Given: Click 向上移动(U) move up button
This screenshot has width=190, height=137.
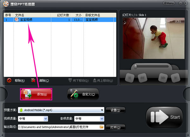Looking at the screenshot, I should [103, 80].
